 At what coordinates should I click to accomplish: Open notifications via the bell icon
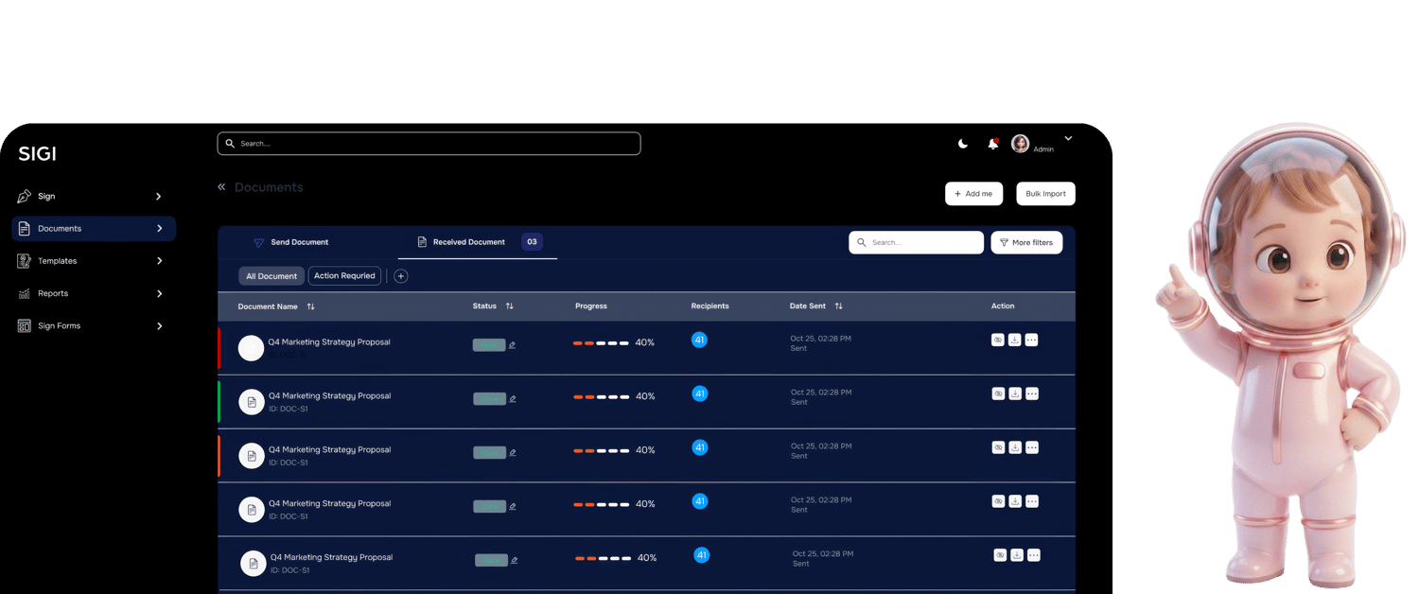pyautogui.click(x=992, y=144)
